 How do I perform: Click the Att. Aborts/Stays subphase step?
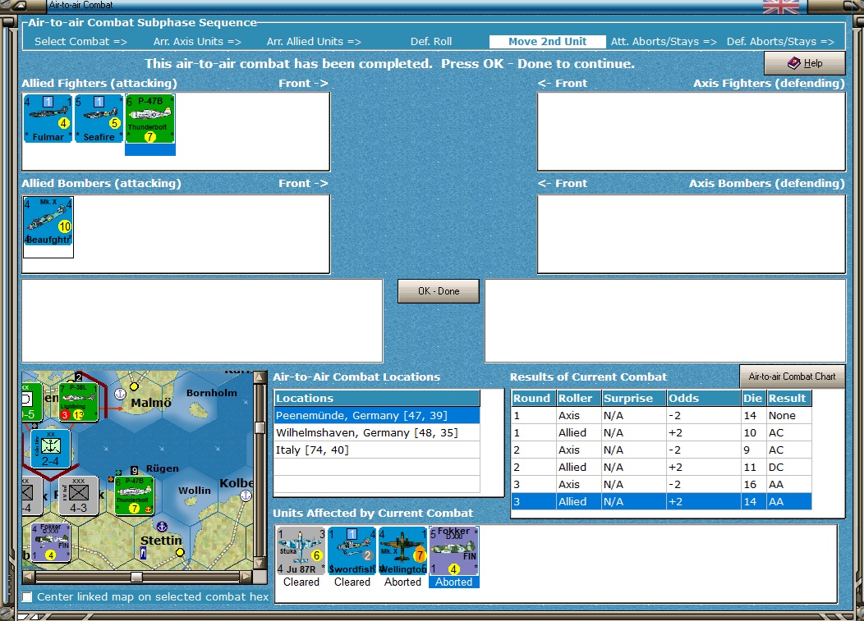pyautogui.click(x=664, y=41)
